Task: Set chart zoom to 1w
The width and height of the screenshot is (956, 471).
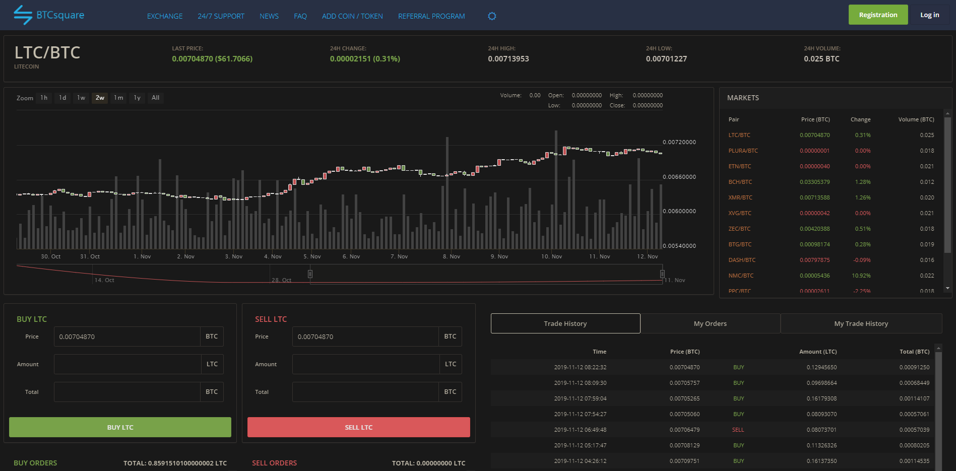Action: (81, 98)
